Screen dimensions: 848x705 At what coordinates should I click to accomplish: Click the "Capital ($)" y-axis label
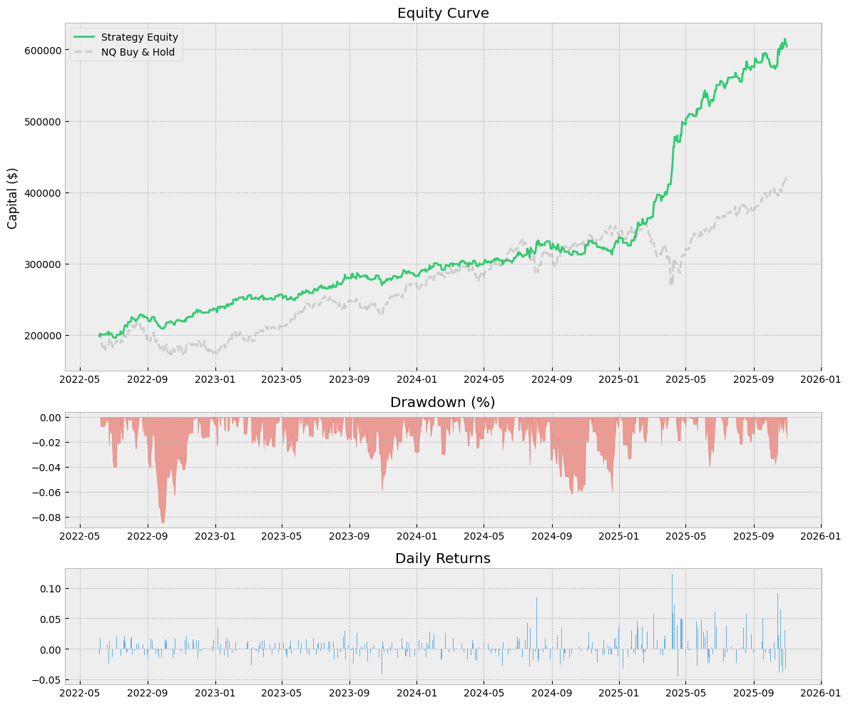click(x=12, y=197)
